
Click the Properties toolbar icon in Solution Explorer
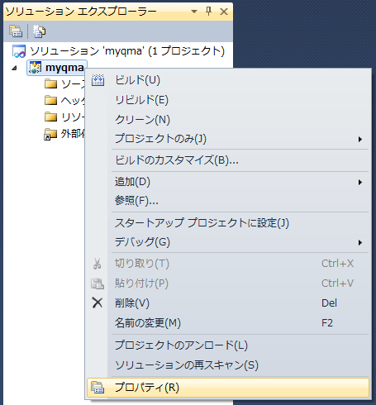16,31
